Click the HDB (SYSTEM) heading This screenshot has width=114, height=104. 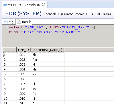tap(23, 13)
